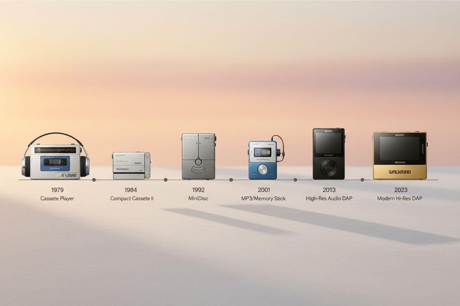
Task: Click the Sony logo on the 2013 player
Action: click(x=329, y=131)
